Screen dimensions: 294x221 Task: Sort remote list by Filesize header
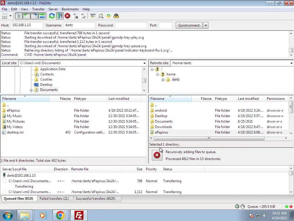[x=202, y=99]
